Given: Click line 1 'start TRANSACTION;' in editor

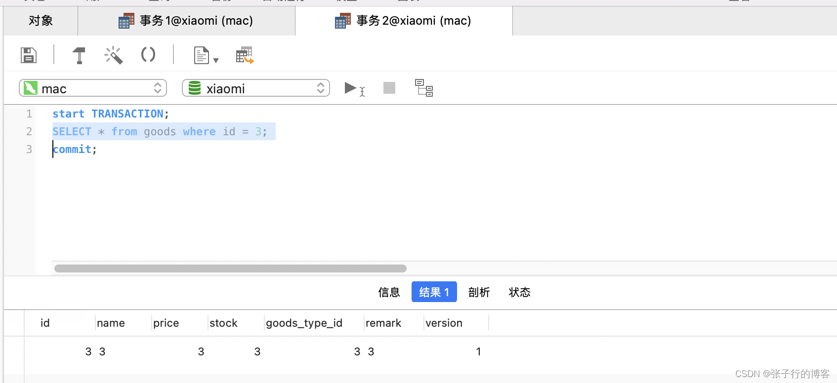Looking at the screenshot, I should click(x=111, y=114).
